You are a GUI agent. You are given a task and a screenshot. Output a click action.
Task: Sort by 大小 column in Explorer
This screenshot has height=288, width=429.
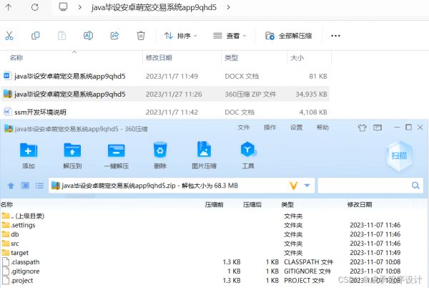point(297,57)
